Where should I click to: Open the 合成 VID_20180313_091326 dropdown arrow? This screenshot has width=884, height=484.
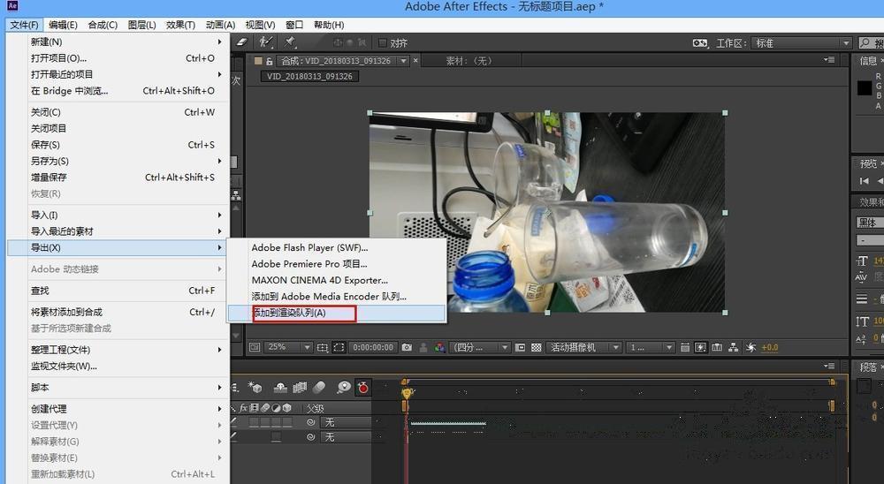click(404, 61)
